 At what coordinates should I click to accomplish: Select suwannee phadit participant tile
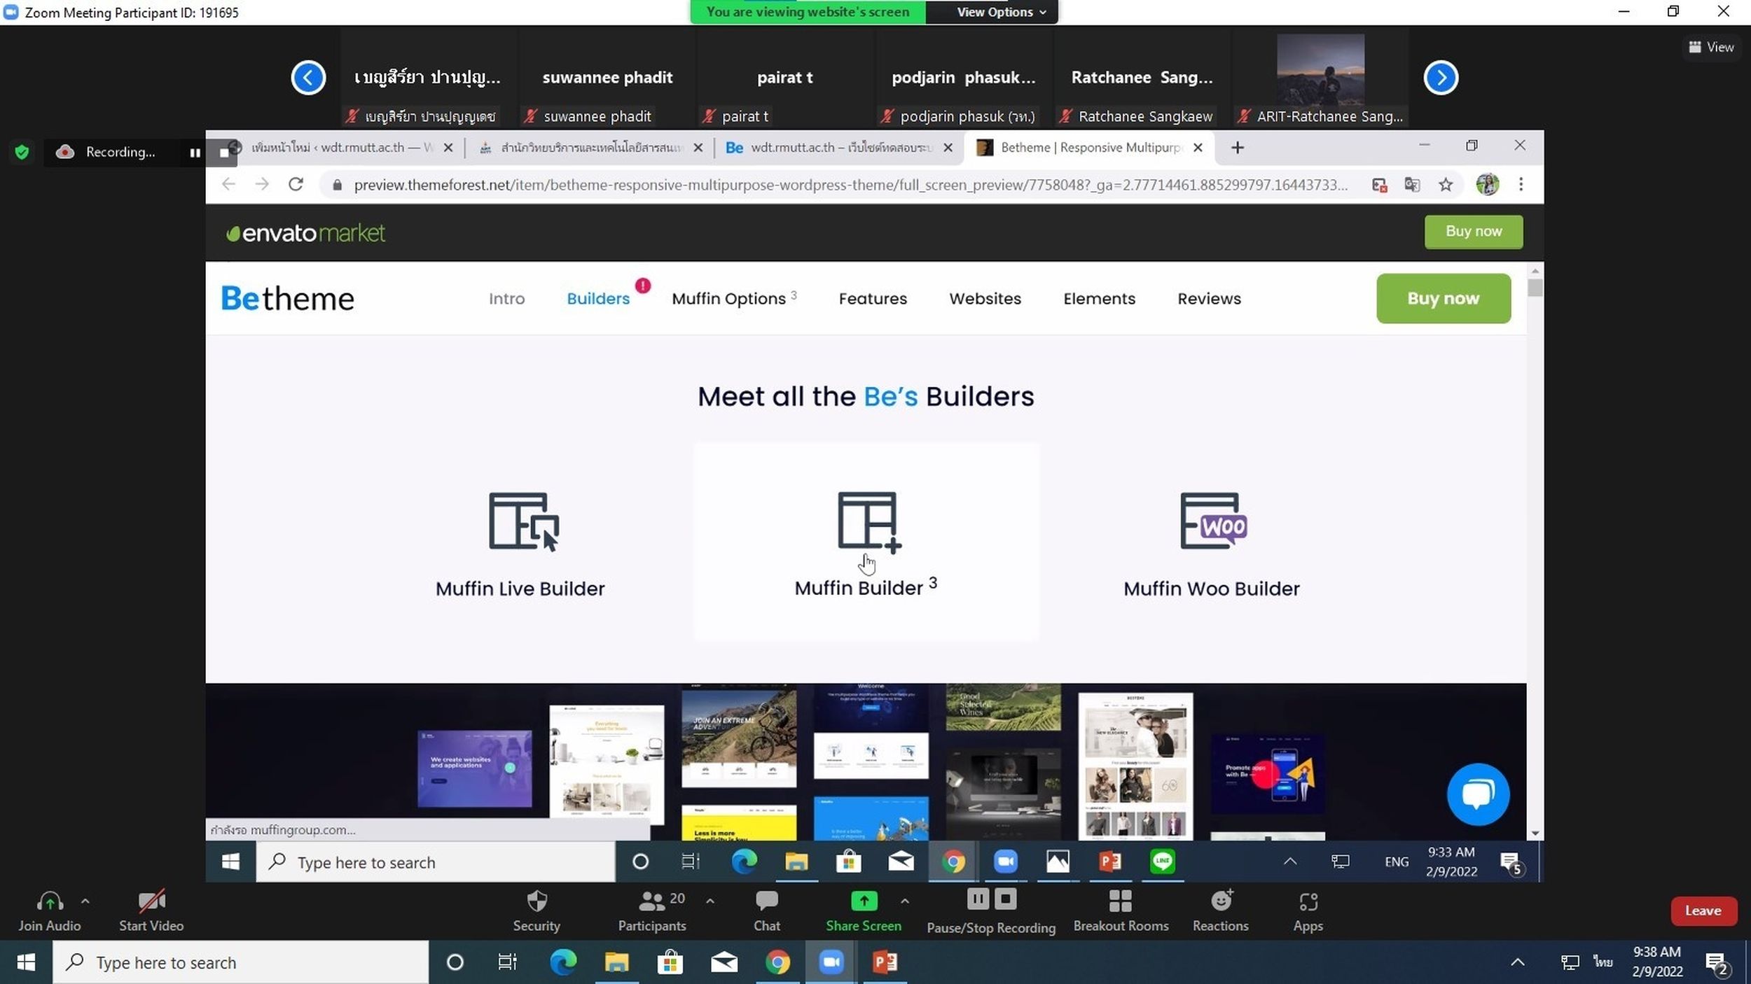click(x=607, y=77)
